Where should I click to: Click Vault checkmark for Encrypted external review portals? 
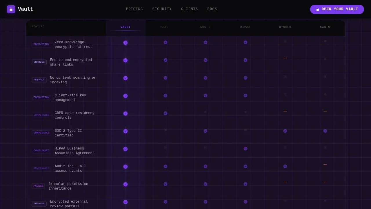(126, 202)
